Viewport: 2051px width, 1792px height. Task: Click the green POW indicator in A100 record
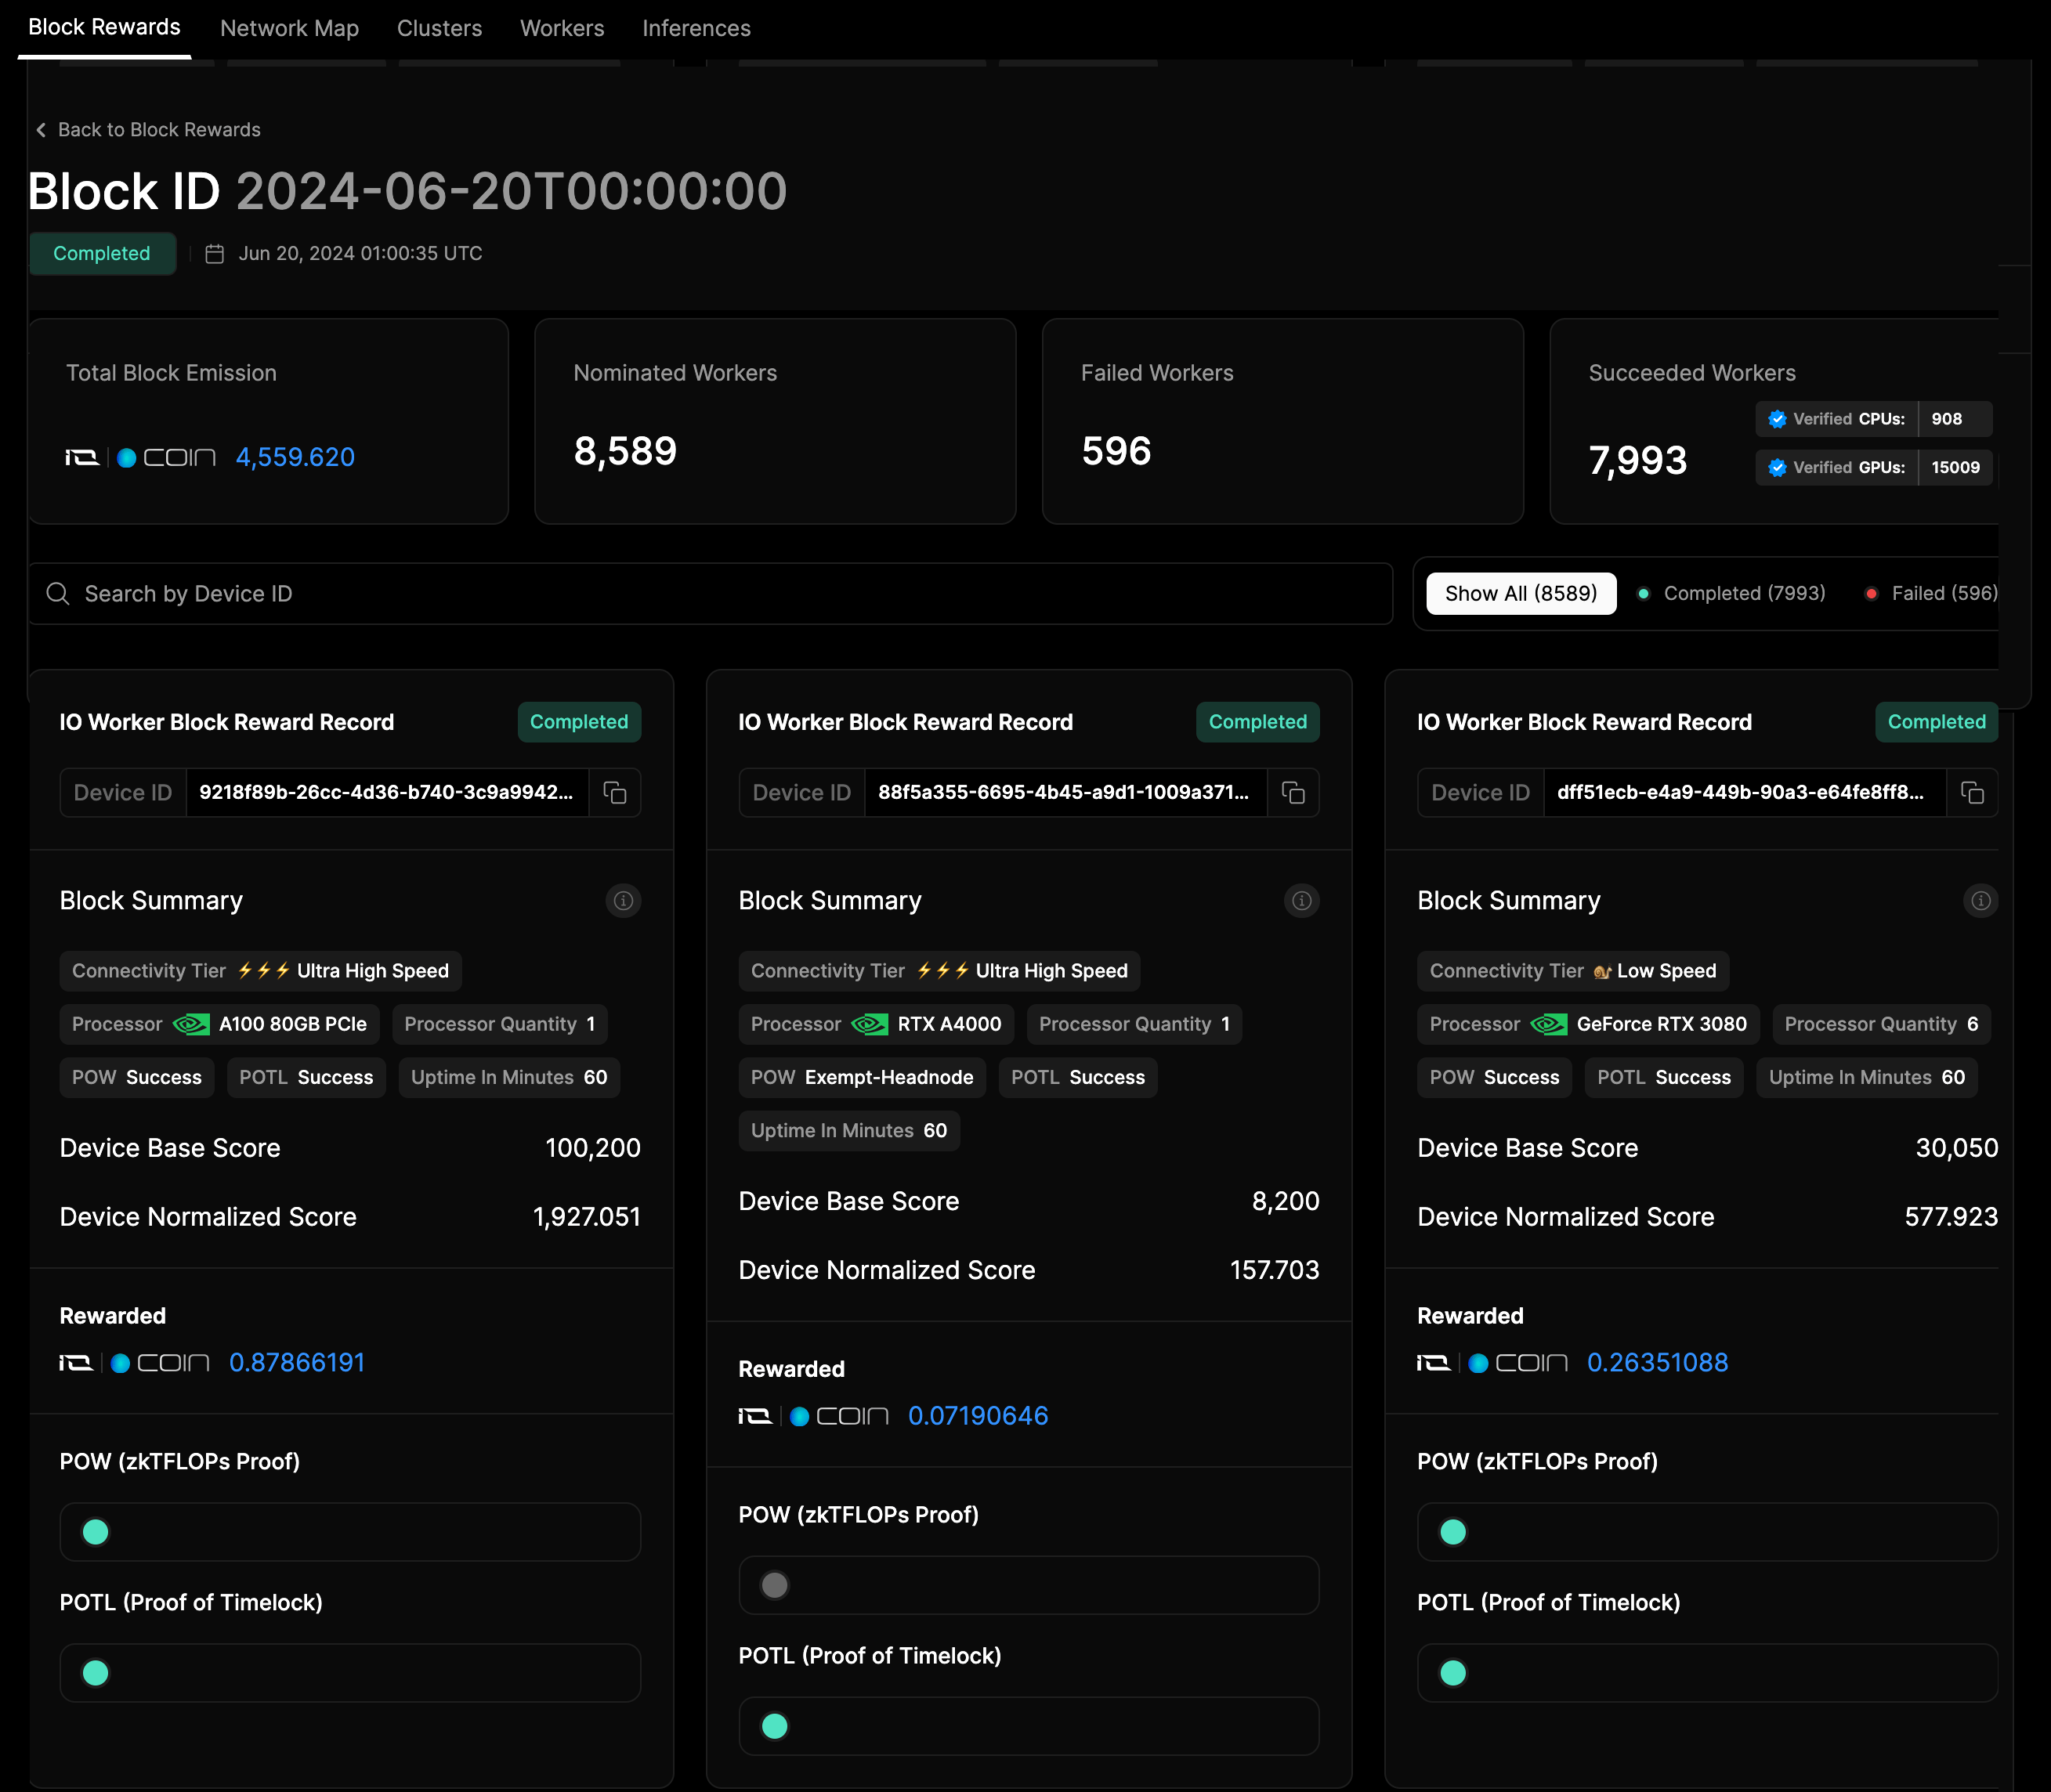95,1532
